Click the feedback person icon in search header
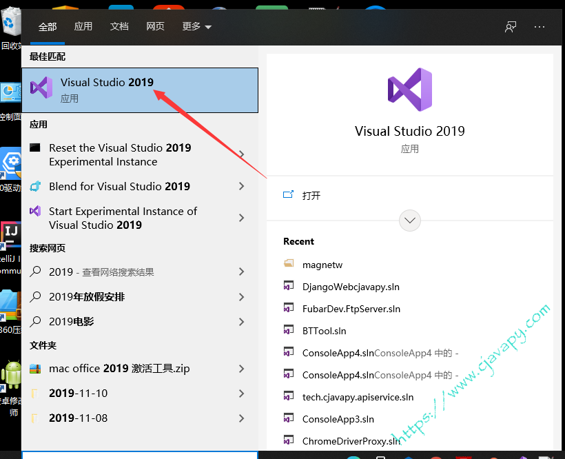Screen dimensions: 565x459 (511, 27)
